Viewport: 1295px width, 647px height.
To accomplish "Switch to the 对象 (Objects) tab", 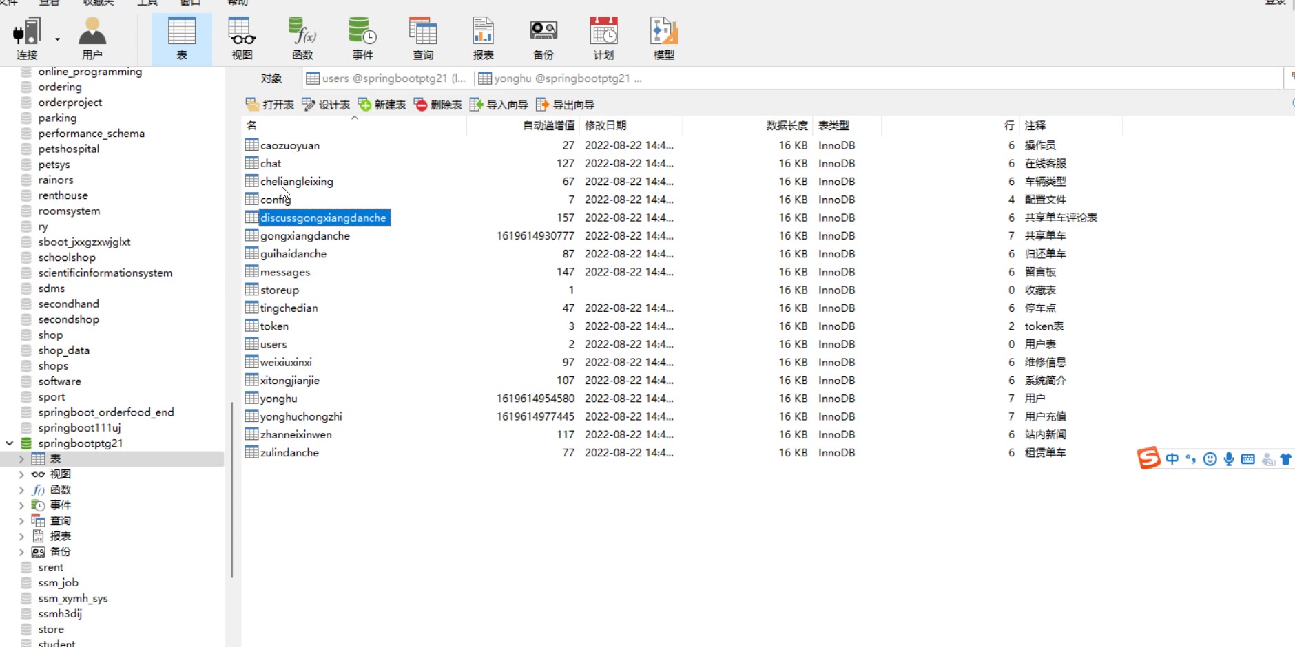I will coord(271,78).
